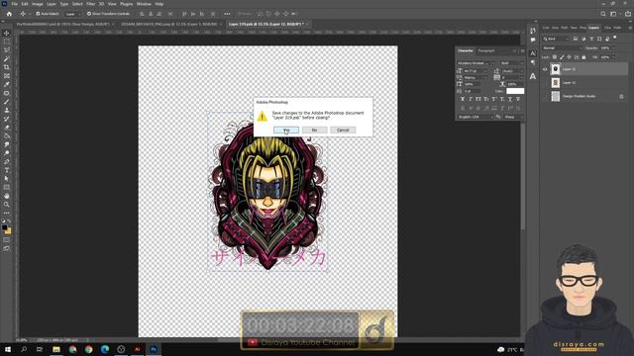Select the Eyedropper tool
Screen dimensions: 634x356
(x=7, y=84)
